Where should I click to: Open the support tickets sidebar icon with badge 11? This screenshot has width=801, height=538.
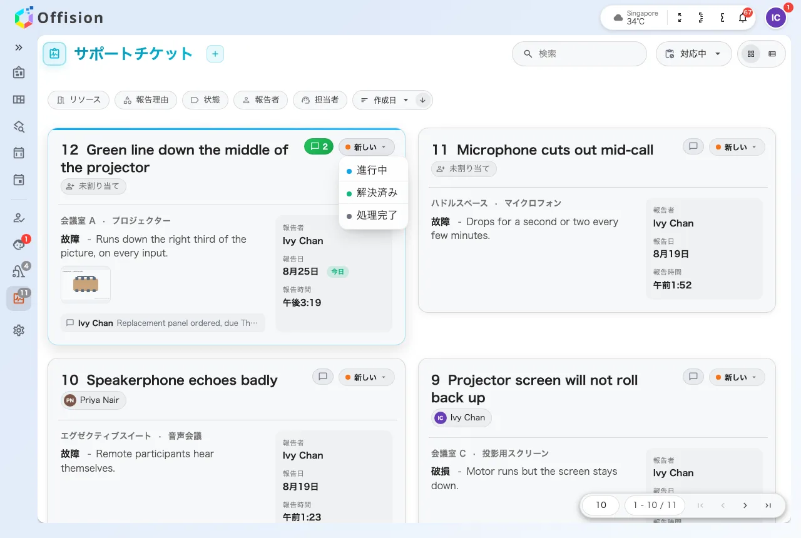click(19, 298)
